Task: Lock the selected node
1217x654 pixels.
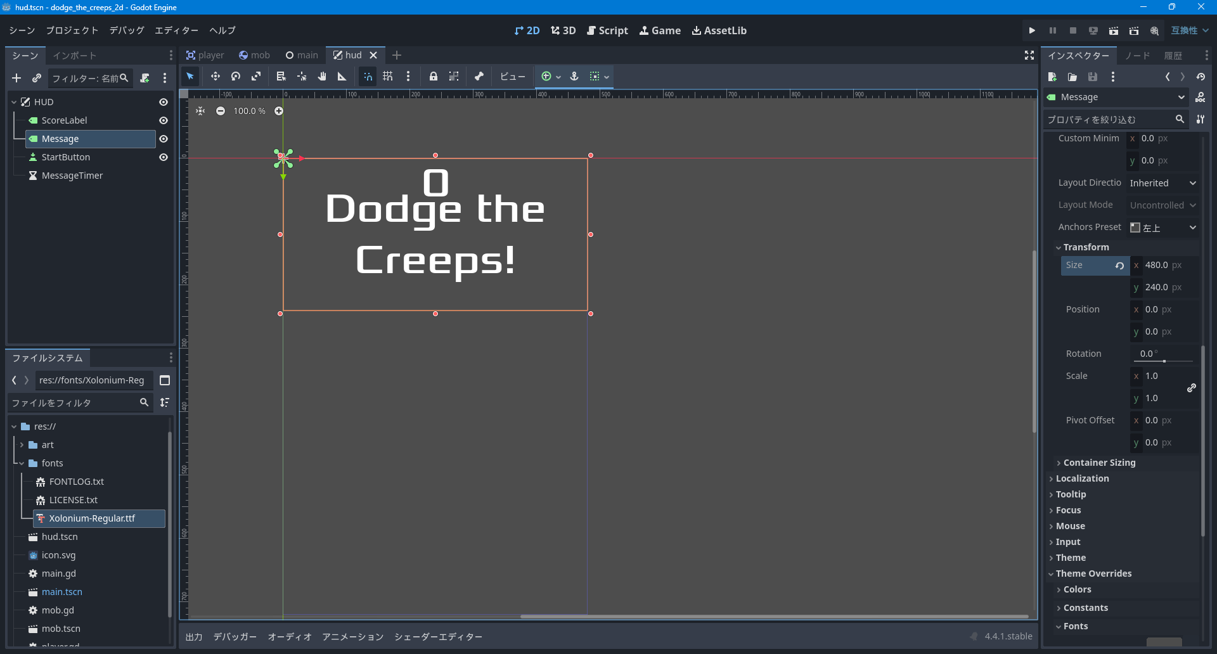Action: 434,77
